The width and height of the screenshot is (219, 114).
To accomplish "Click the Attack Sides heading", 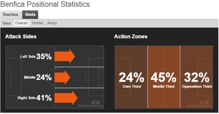I will [x=21, y=37].
